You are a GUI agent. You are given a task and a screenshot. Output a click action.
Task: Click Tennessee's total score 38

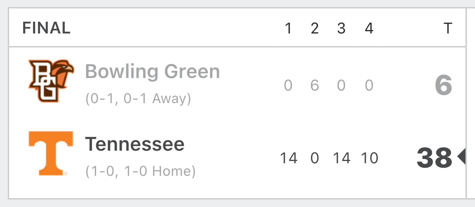pos(434,158)
